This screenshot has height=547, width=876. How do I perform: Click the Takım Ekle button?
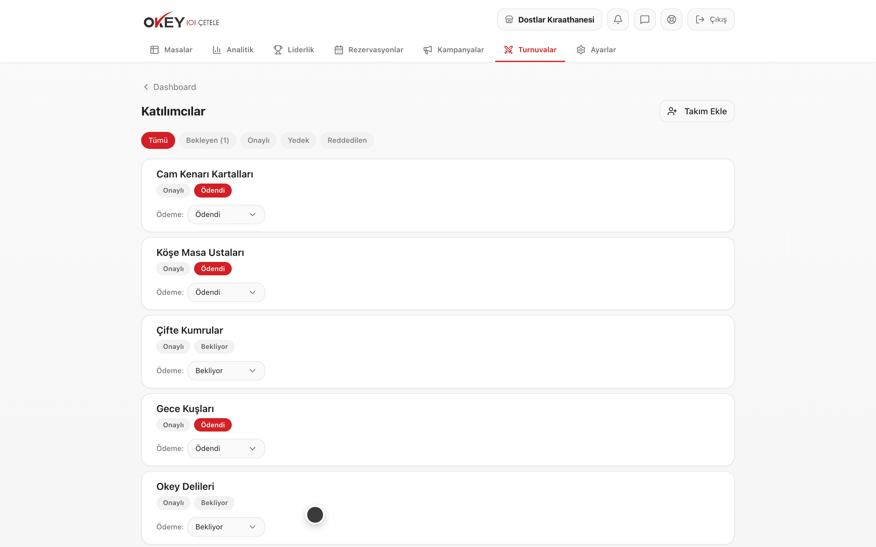click(697, 112)
